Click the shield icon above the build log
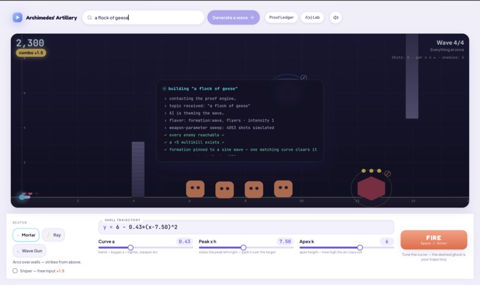 (x=303, y=78)
